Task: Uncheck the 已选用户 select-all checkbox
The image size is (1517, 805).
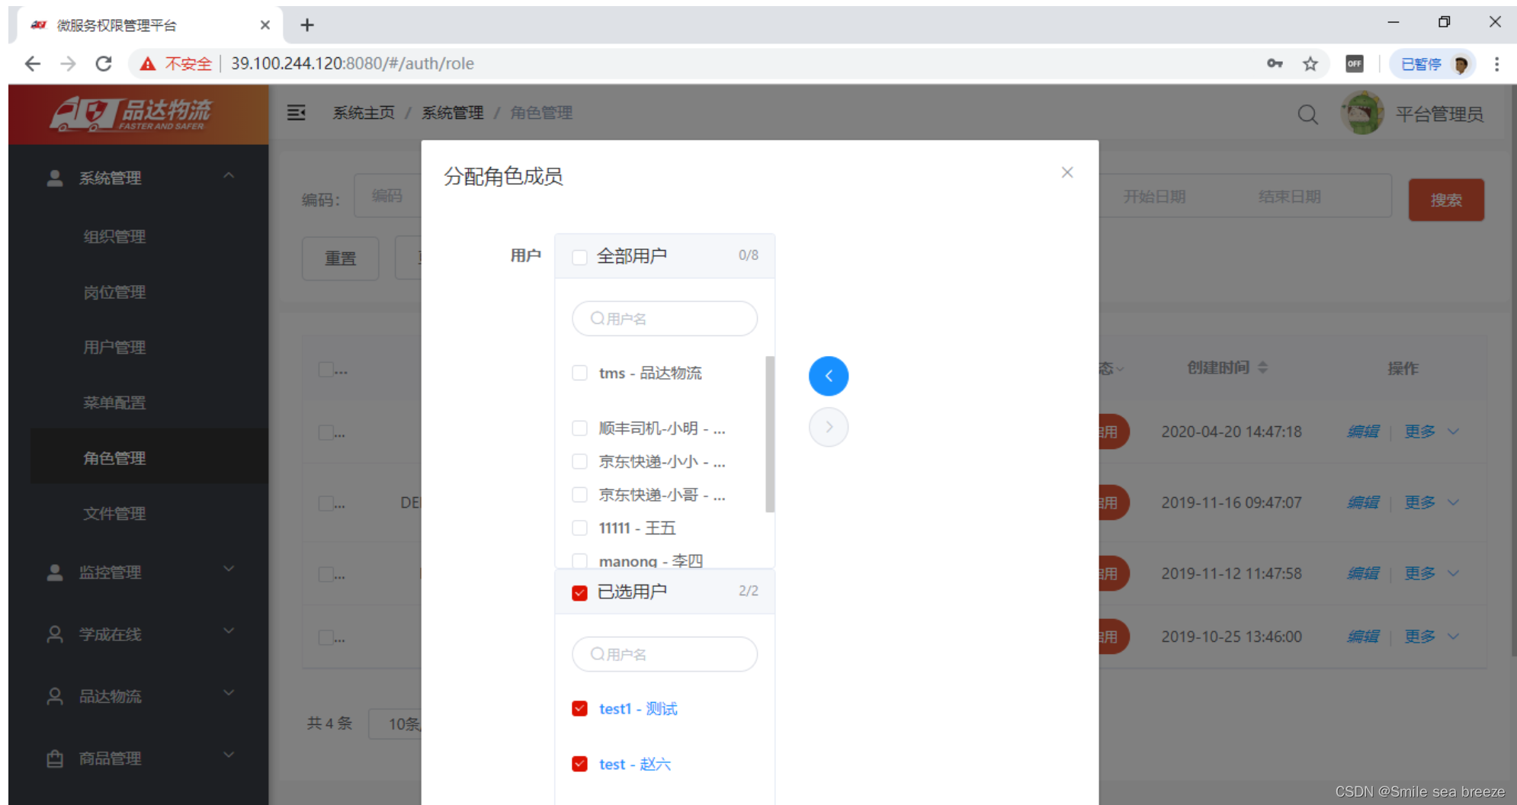Action: (x=579, y=592)
